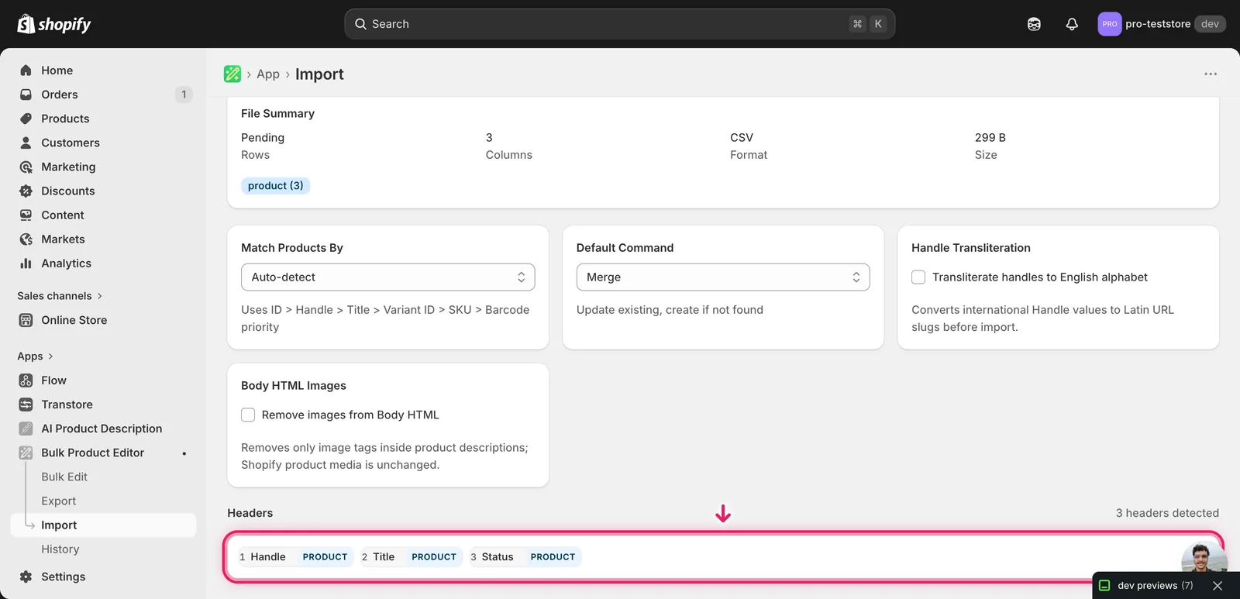This screenshot has height=599, width=1240.
Task: Click the Shopify logo
Action: pos(54,24)
